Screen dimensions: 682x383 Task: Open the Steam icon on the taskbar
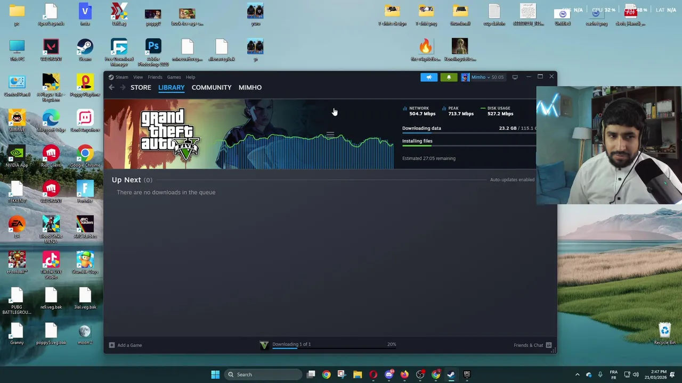[x=451, y=374]
